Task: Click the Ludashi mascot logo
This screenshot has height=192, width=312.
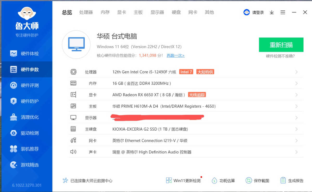Action: (27, 13)
